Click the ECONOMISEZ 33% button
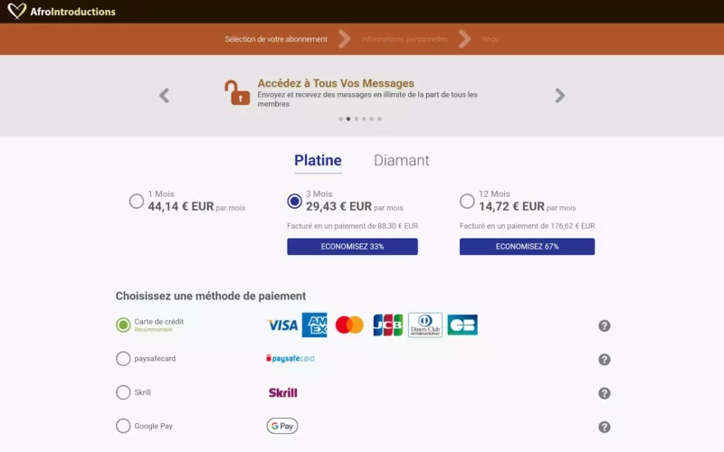 [x=352, y=247]
